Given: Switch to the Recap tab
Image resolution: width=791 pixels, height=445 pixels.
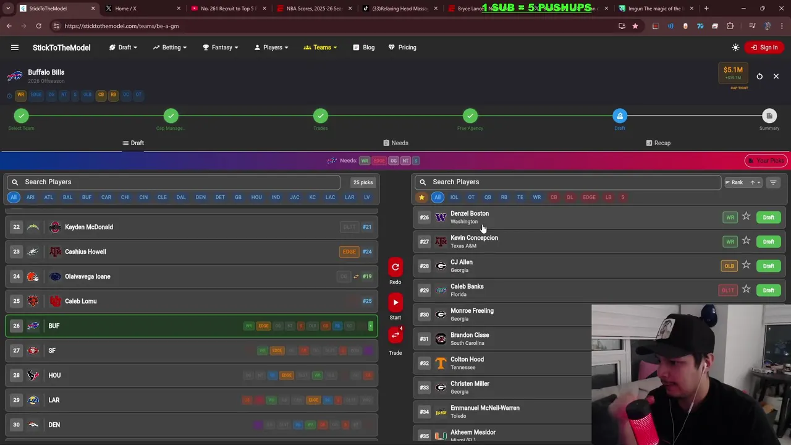Looking at the screenshot, I should pos(658,143).
